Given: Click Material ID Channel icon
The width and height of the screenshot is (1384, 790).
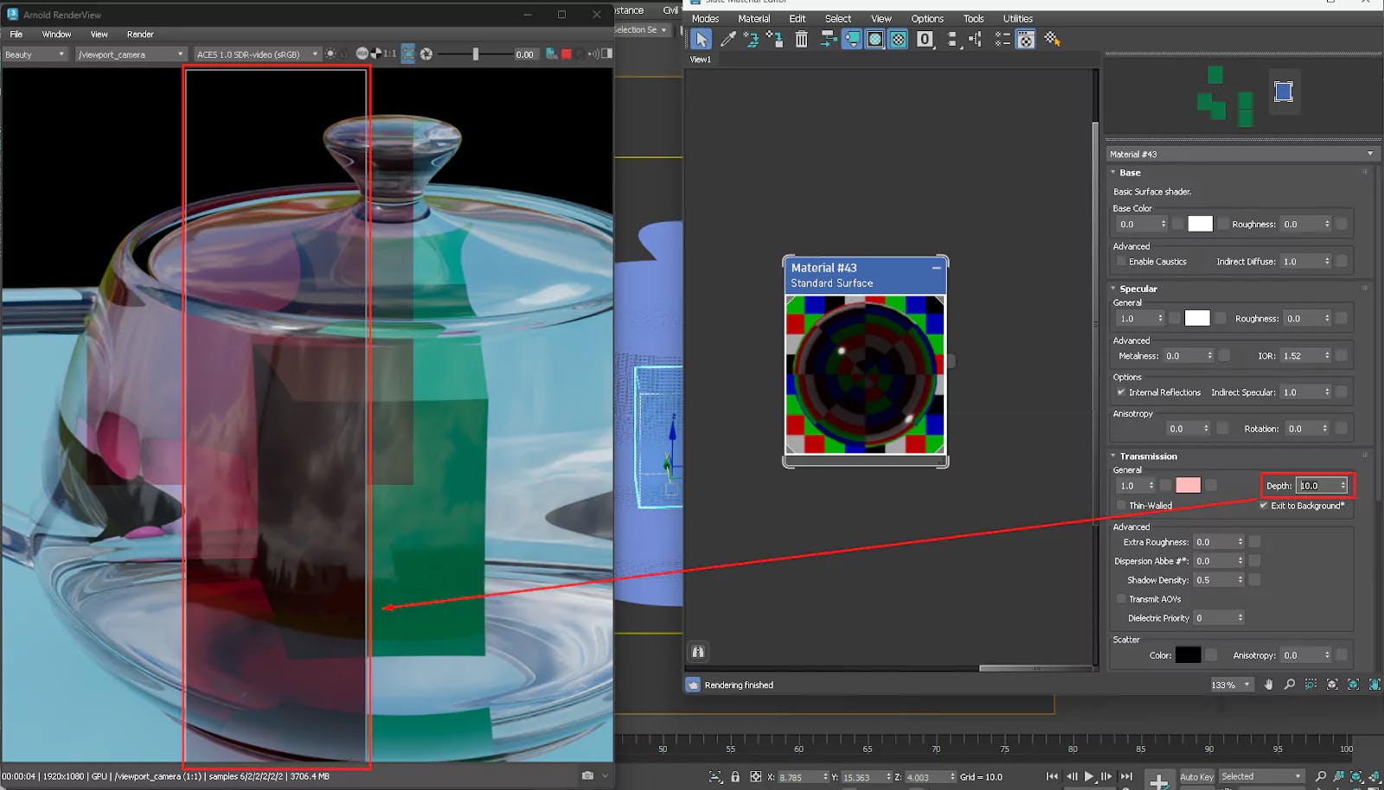Looking at the screenshot, I should [x=925, y=39].
